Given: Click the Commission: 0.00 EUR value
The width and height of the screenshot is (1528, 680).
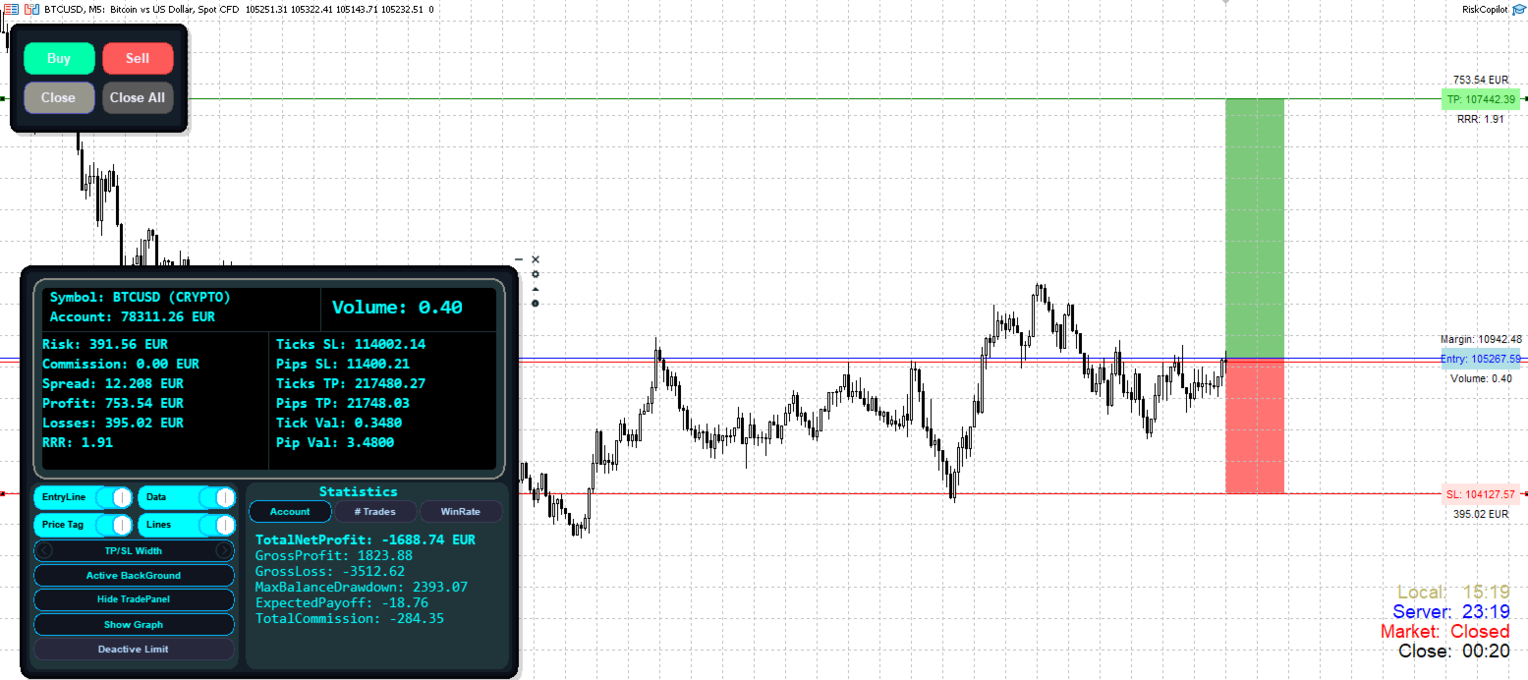Looking at the screenshot, I should [x=121, y=364].
